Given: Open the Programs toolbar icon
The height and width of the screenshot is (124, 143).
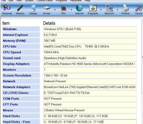Looking at the screenshot, I should coord(93,9).
